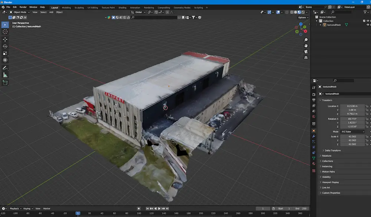Choose the Scale tool
Image resolution: width=371 pixels, height=217 pixels.
click(x=5, y=53)
